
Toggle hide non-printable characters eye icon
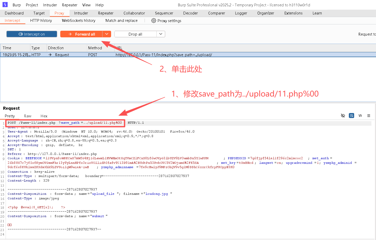coord(343,116)
